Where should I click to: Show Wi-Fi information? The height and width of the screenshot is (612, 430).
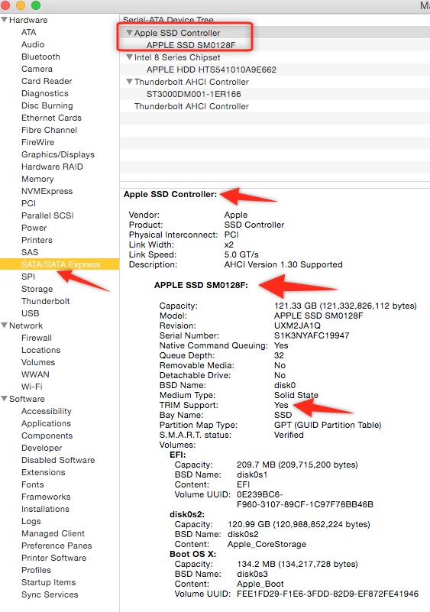tap(31, 387)
